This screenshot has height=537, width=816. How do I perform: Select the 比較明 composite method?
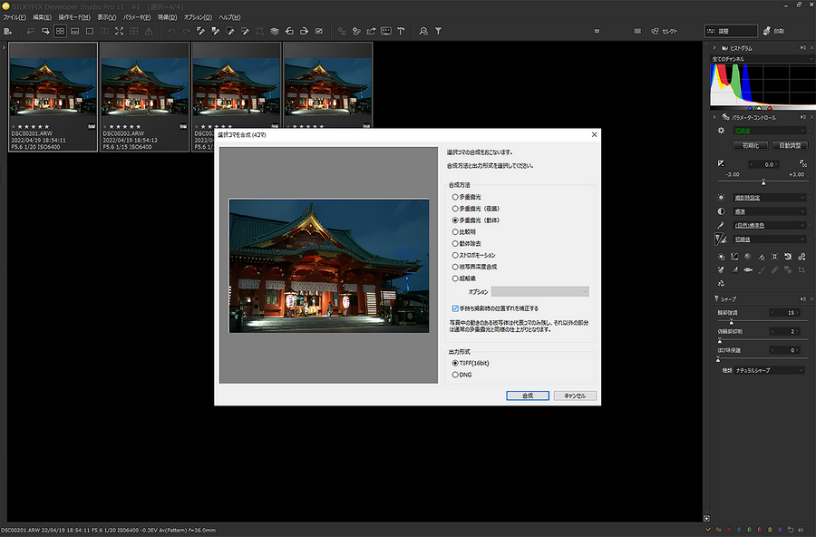tap(455, 231)
